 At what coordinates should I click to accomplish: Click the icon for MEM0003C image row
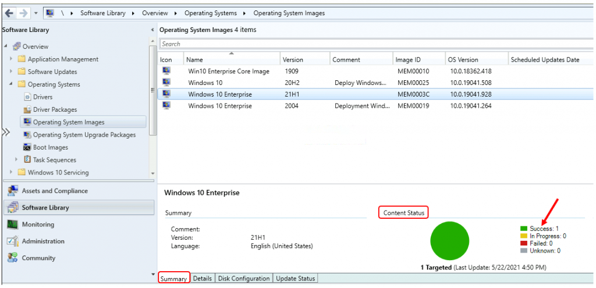coord(166,94)
